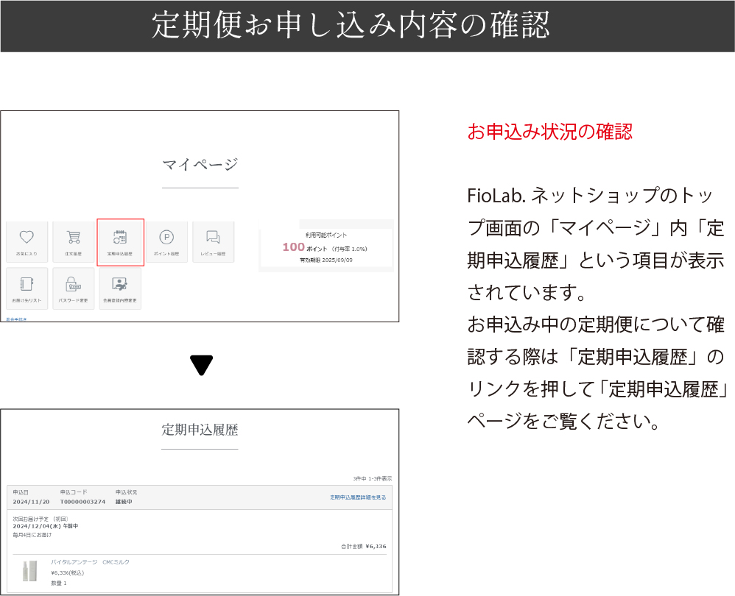Click the red お申込み状況の確認 heading
This screenshot has width=735, height=596.
click(x=550, y=132)
